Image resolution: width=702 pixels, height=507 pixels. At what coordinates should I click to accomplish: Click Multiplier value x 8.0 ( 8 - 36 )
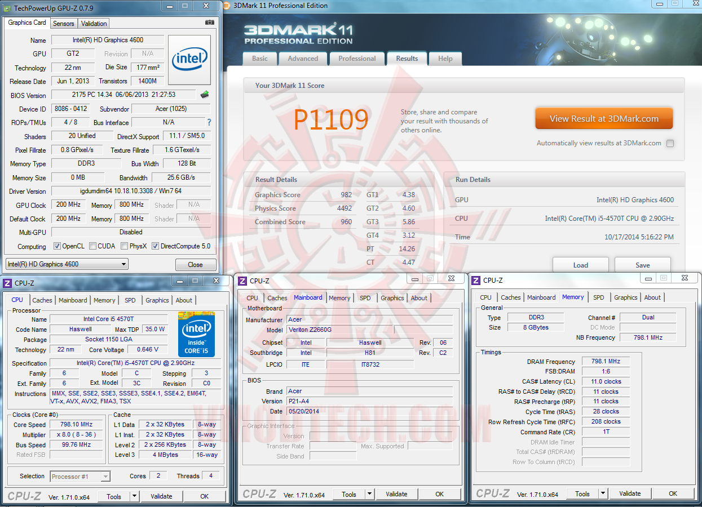[76, 435]
